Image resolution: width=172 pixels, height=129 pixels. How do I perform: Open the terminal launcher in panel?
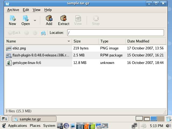105,126
